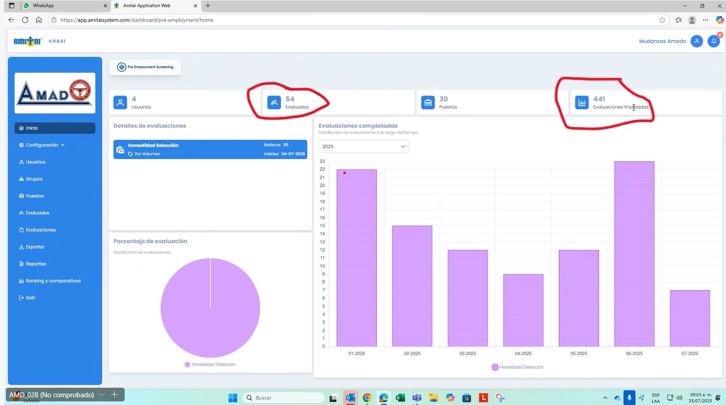This screenshot has height=405, width=726.
Task: Click the Evaluaciones finalizadas chart icon
Action: tap(582, 102)
